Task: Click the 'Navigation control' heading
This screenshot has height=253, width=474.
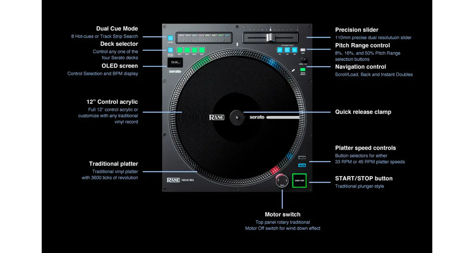Action: (360, 67)
